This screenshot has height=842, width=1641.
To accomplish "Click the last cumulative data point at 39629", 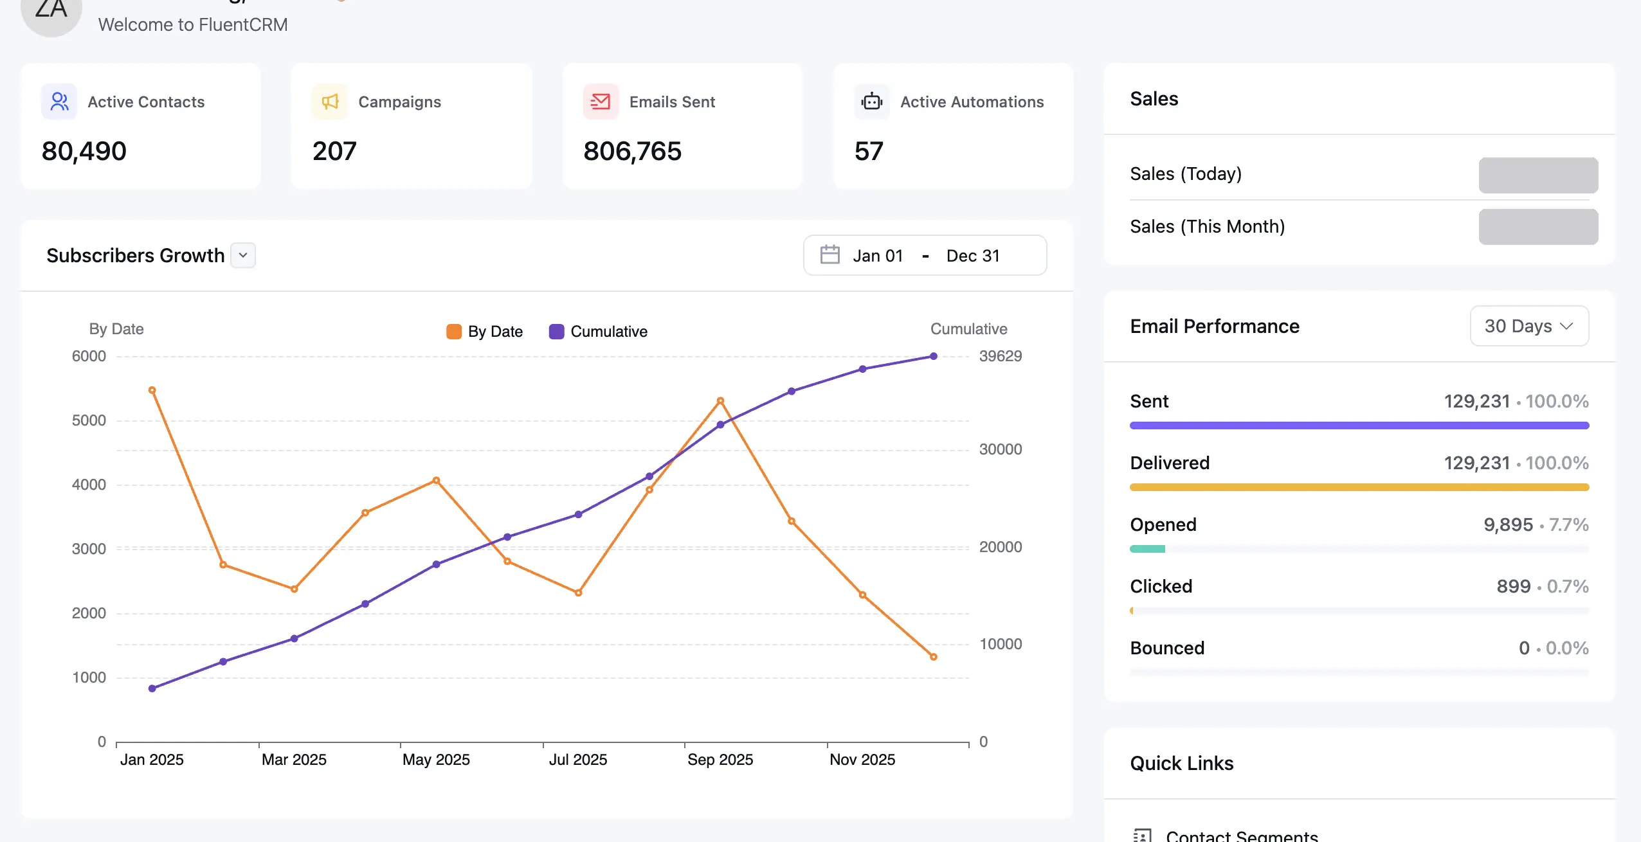I will click(x=933, y=356).
